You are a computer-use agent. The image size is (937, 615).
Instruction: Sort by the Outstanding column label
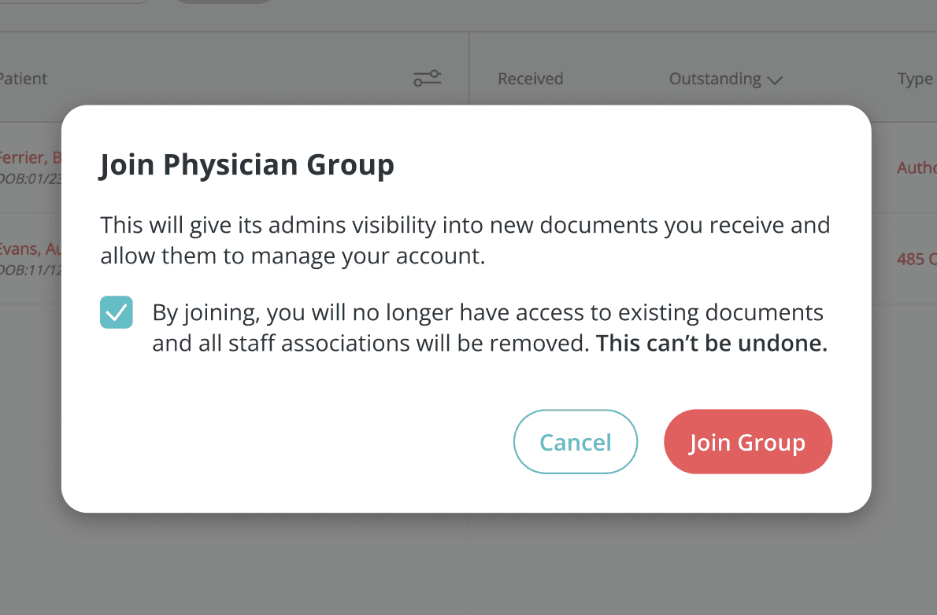coord(715,79)
